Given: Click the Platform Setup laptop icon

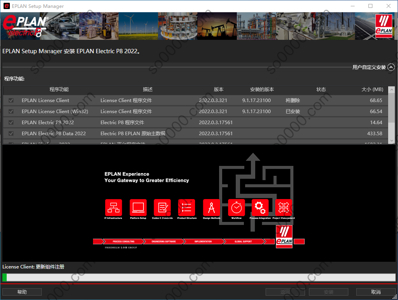Looking at the screenshot, I should (x=138, y=207).
